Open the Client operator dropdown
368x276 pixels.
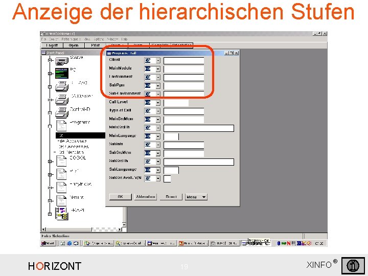click(158, 60)
